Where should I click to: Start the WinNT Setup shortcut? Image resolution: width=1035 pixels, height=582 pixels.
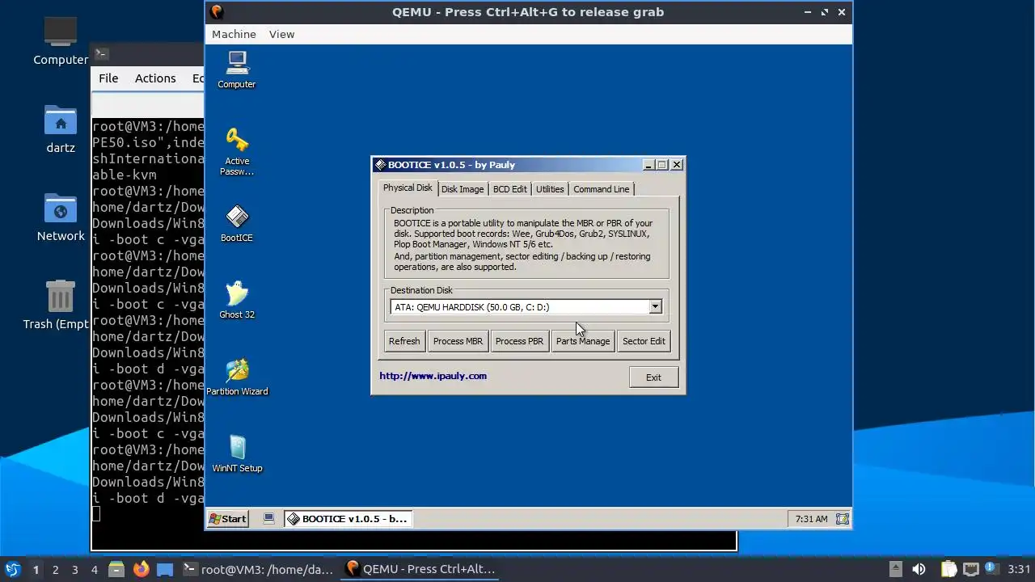pos(237,453)
